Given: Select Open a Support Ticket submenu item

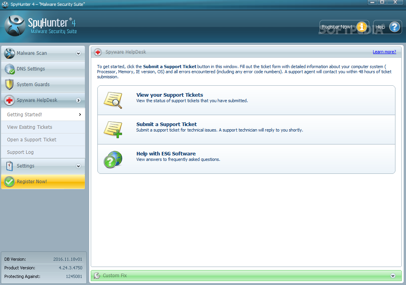Looking at the screenshot, I should pos(43,140).
